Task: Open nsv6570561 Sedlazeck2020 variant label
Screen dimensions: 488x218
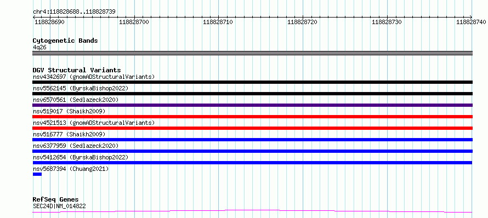Action: 76,100
